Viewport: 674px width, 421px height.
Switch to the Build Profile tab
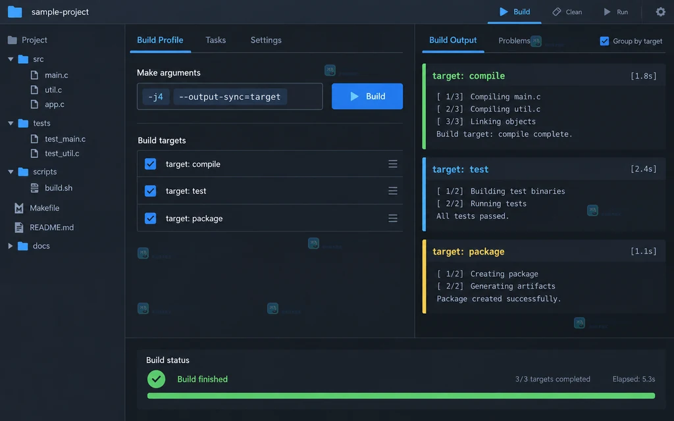coord(160,40)
